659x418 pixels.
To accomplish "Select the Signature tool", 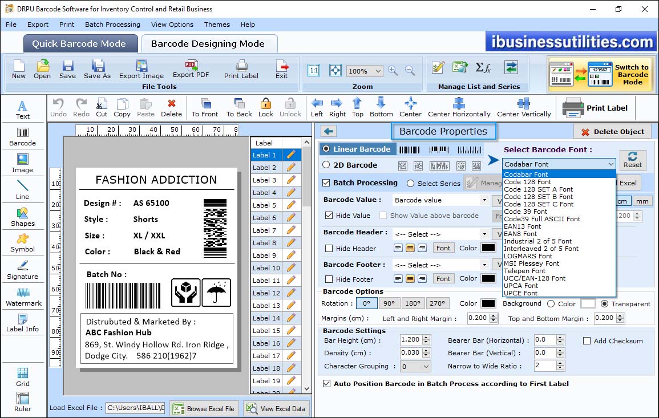I will coord(23,270).
